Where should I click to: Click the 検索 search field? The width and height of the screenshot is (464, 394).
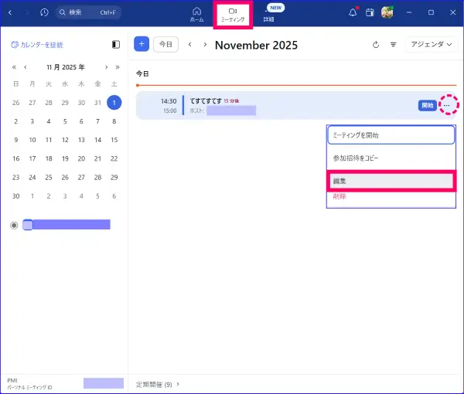[x=87, y=12]
